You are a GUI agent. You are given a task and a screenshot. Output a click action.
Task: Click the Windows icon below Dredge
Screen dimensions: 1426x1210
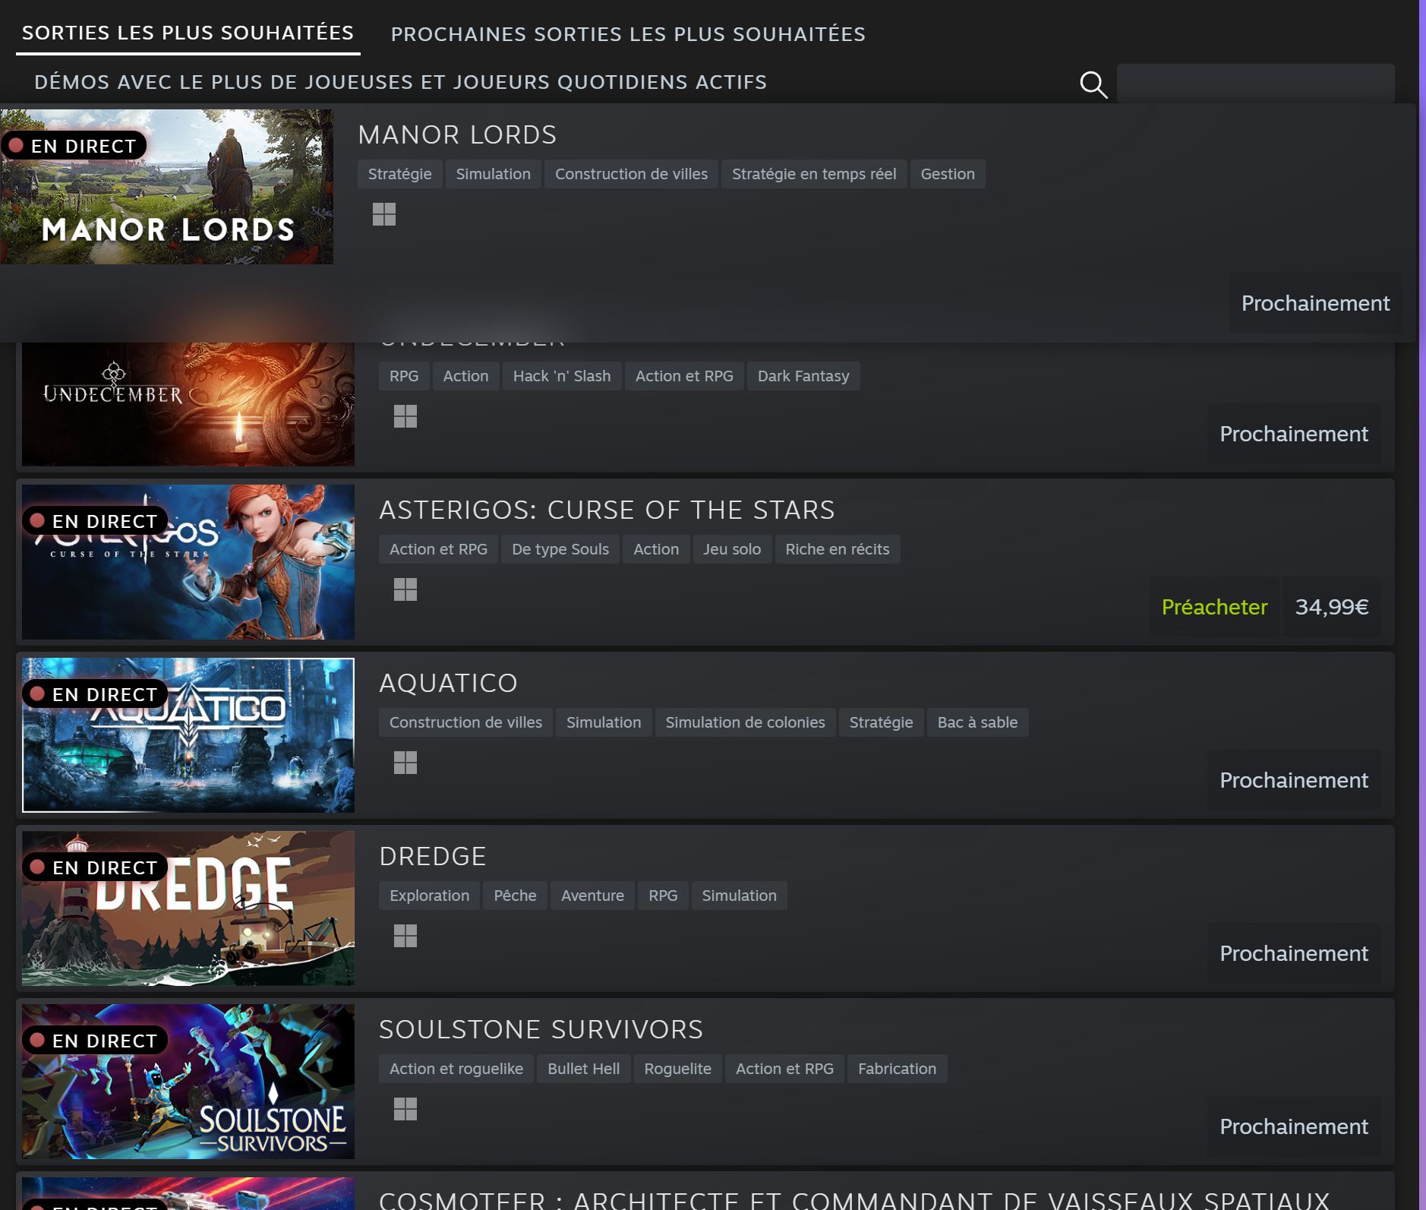(x=405, y=936)
